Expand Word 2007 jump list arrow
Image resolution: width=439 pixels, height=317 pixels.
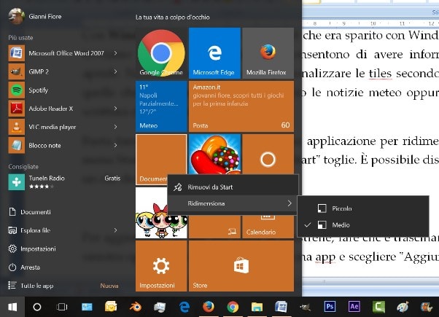click(115, 53)
